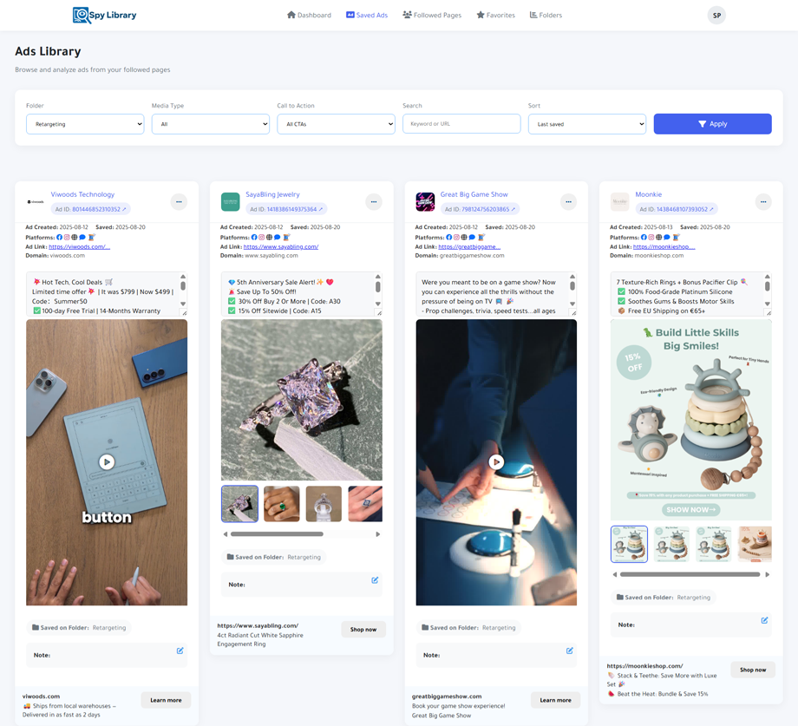Screen dimensions: 798x726
Task: Open the Followed Pages menu item
Action: coord(432,15)
